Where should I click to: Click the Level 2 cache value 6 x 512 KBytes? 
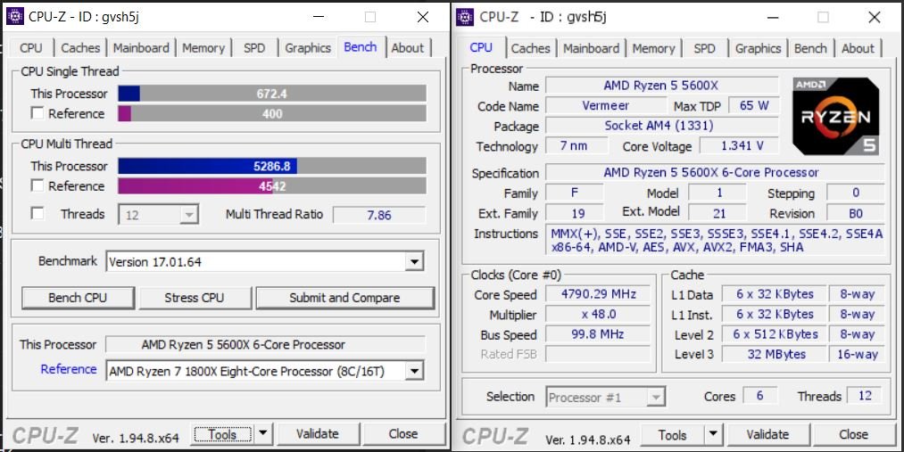775,334
